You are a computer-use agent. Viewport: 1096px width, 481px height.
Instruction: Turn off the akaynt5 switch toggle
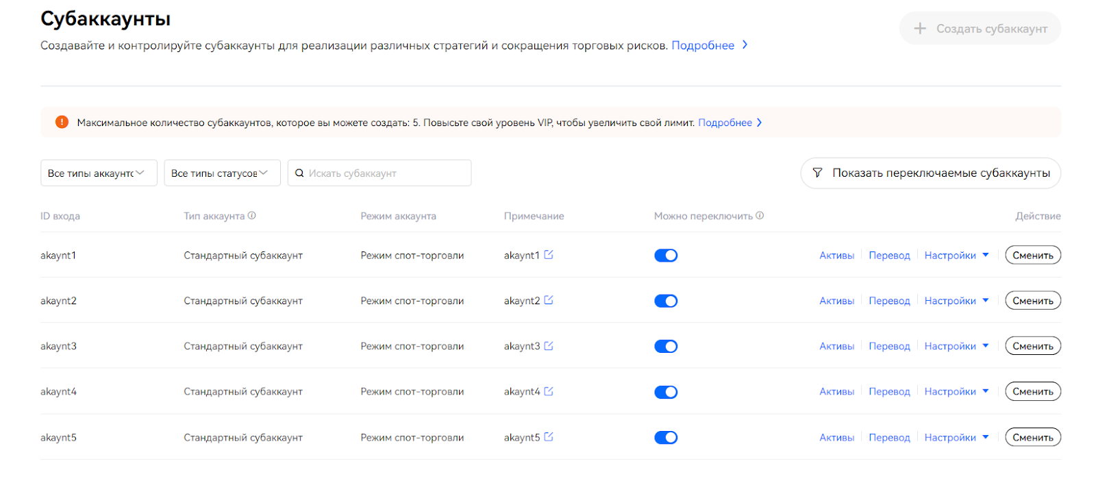[666, 438]
